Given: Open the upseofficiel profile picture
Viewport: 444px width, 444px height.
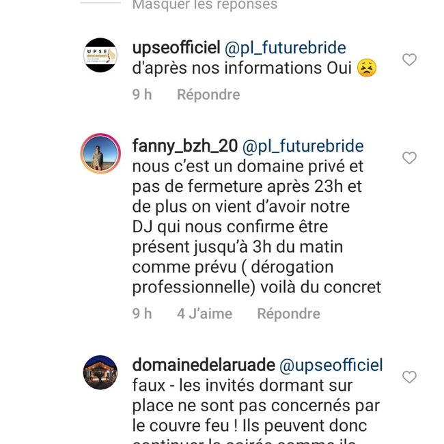Looking at the screenshot, I should (x=100, y=55).
